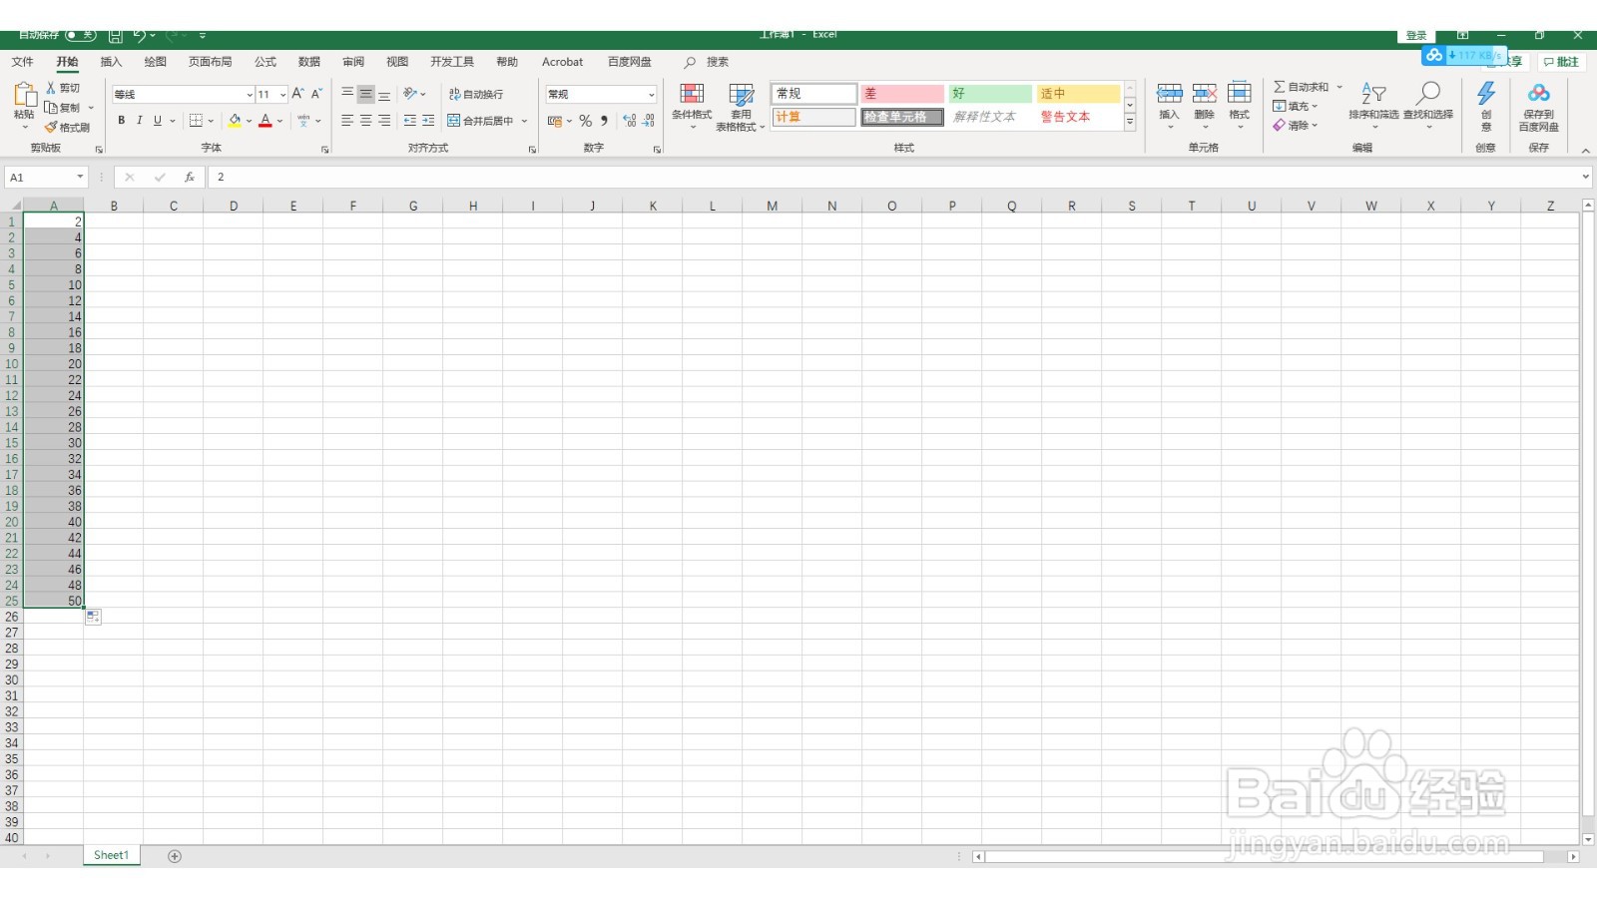The height and width of the screenshot is (898, 1597).
Task: Apply the Bad (差) cell style
Action: 902,93
